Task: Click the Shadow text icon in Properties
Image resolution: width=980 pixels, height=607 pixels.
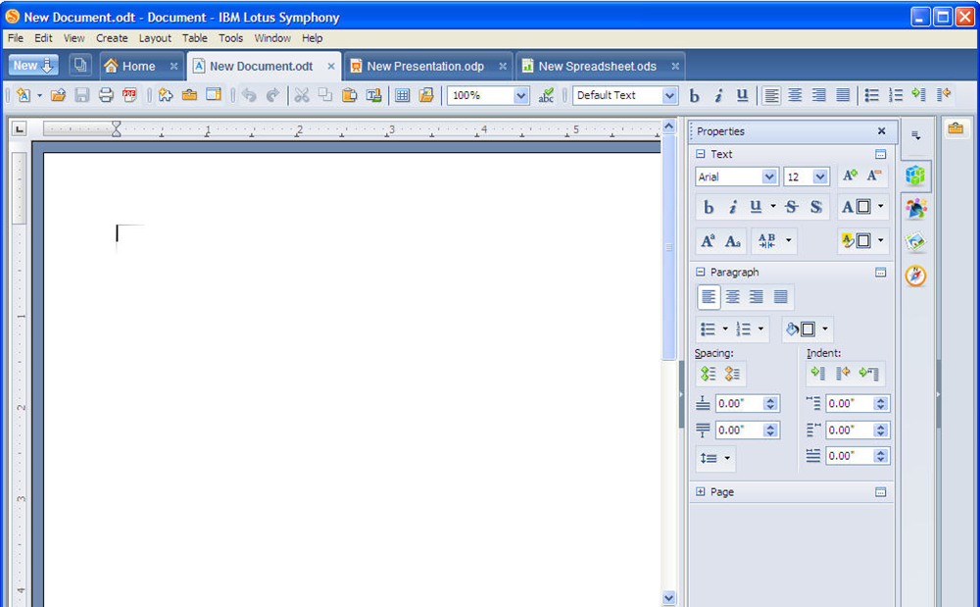Action: coord(816,207)
